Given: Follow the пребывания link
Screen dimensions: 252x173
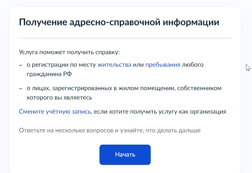Looking at the screenshot, I should (163, 65).
